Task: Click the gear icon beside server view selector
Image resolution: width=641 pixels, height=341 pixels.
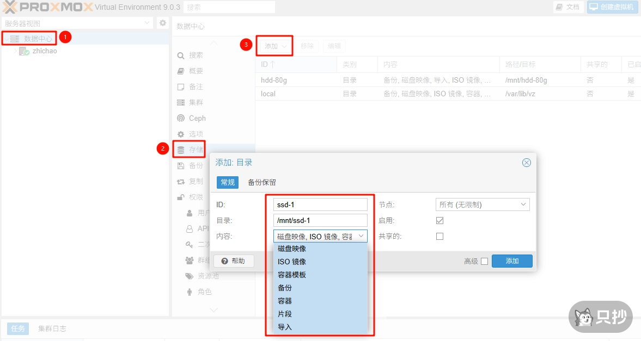Action: point(162,23)
